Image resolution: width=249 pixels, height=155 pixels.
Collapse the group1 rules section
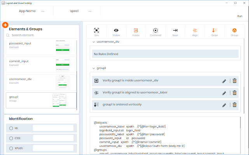[94, 68]
